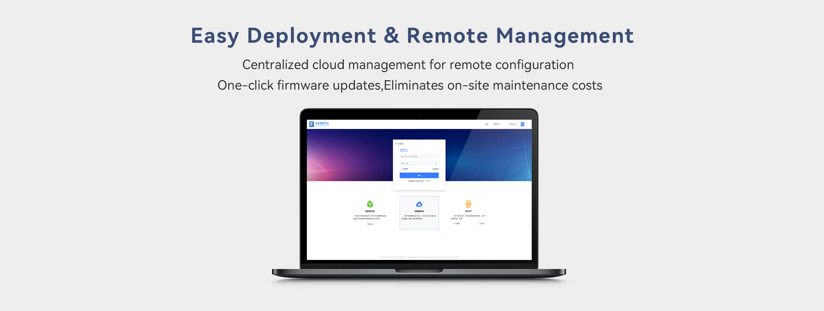
Task: Click the first header navigation item
Action: pyautogui.click(x=487, y=124)
